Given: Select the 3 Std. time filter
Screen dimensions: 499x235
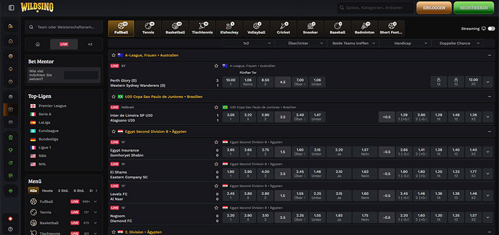Looking at the screenshot, I should [63, 191].
